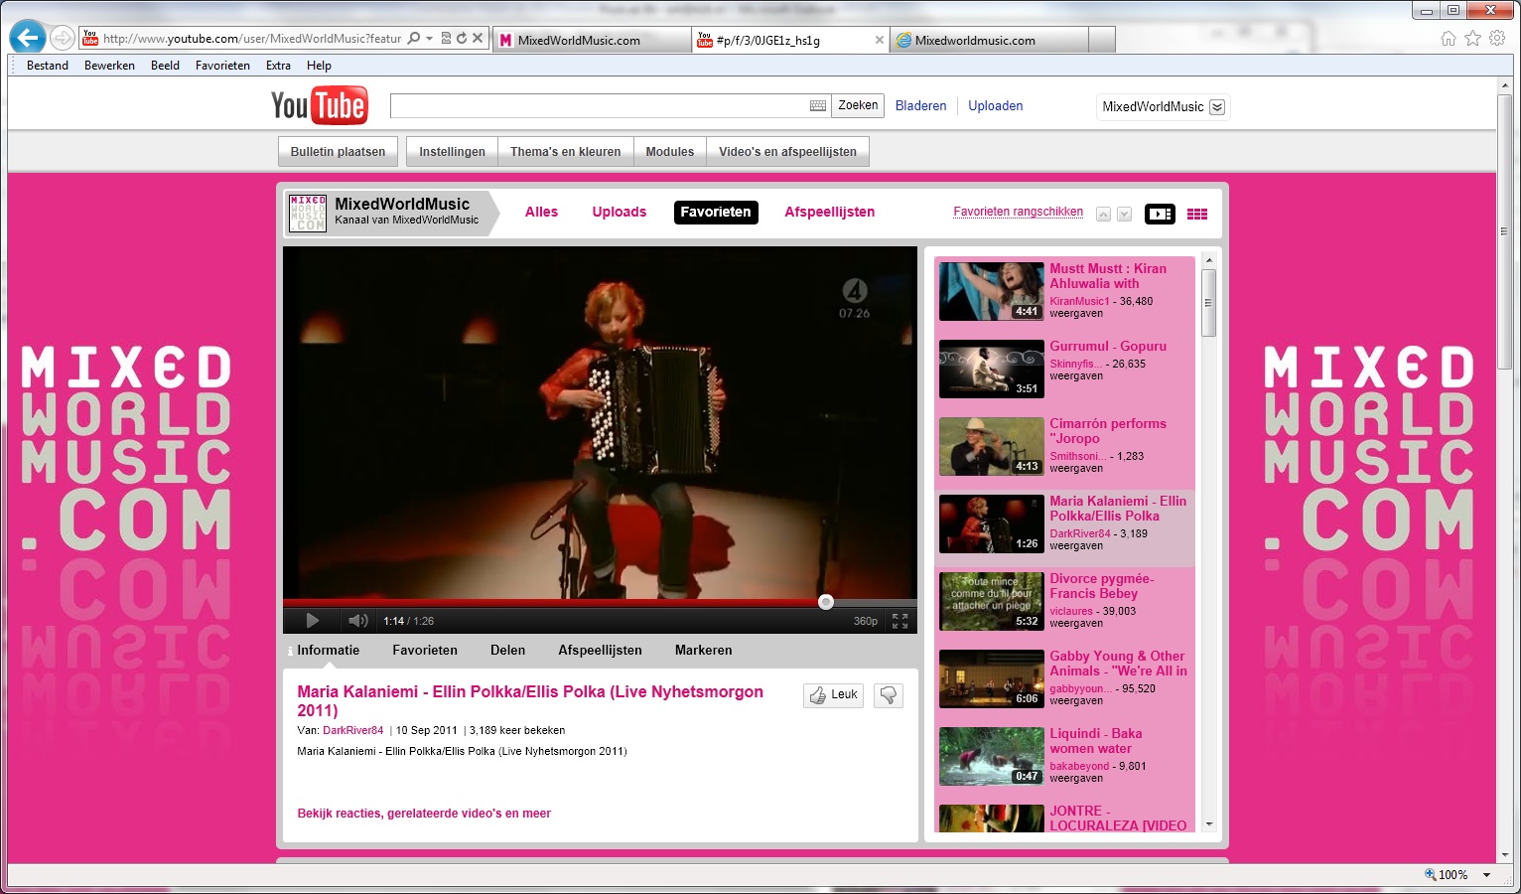Open Liquindi - Baka women water thumbnail
This screenshot has height=894, width=1521.
[x=991, y=756]
